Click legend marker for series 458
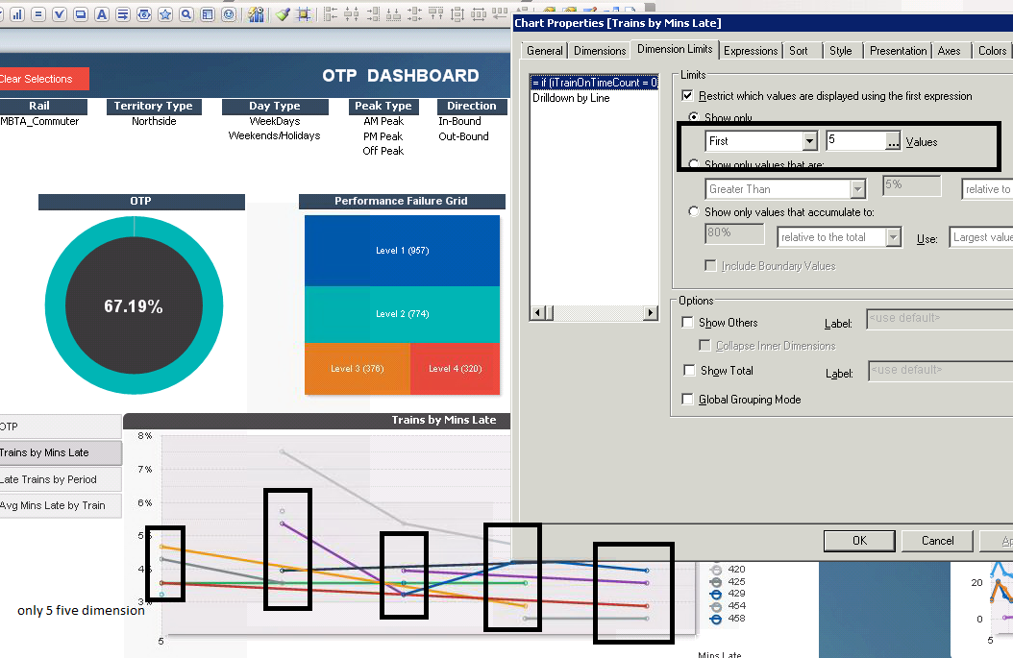1013x658 pixels. point(715,619)
